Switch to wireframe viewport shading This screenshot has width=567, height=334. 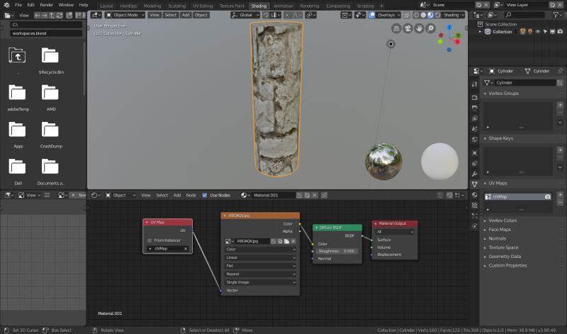(416, 15)
